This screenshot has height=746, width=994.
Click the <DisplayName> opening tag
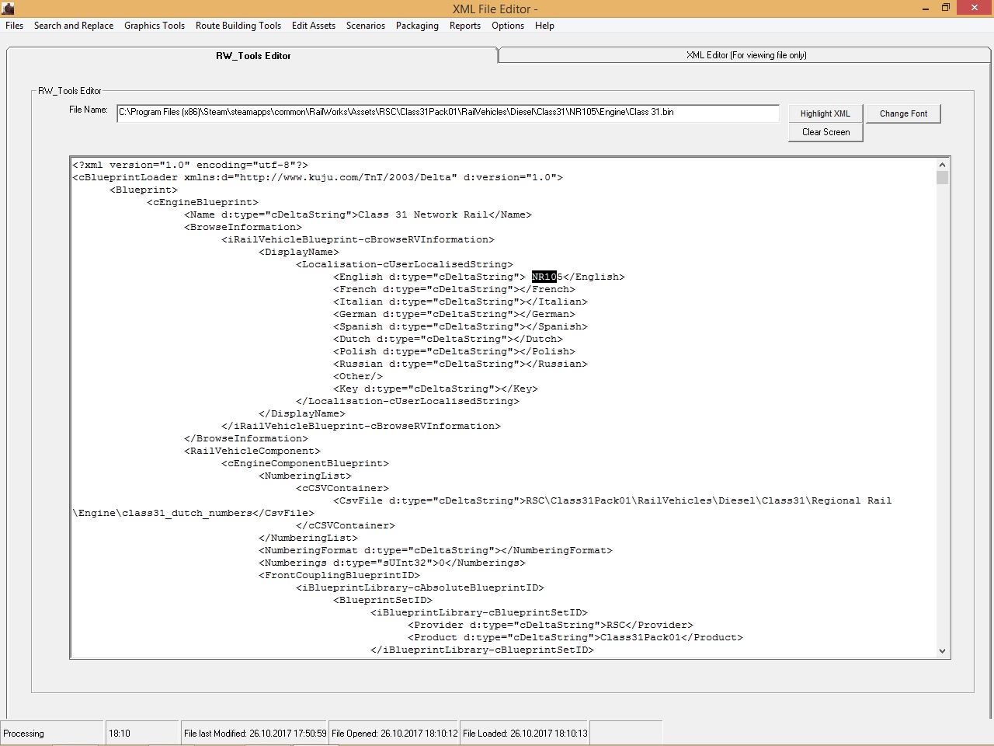(299, 252)
